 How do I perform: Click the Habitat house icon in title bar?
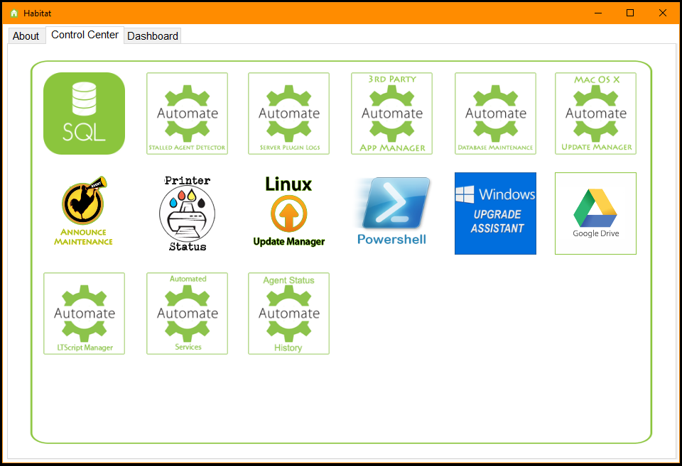click(14, 13)
